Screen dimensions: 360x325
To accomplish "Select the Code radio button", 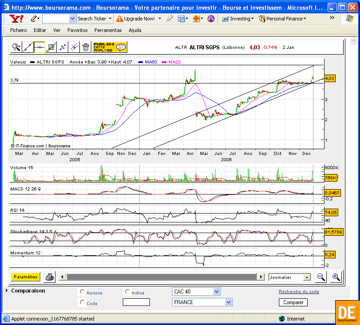I will click(x=82, y=302).
